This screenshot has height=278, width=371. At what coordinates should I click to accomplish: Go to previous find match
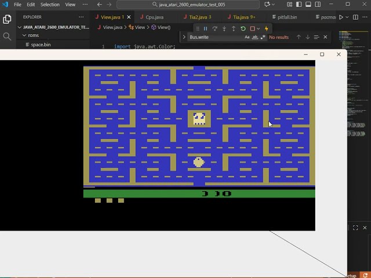point(299,37)
